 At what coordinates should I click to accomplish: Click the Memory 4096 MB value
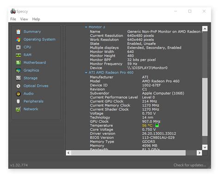[x=150, y=145]
